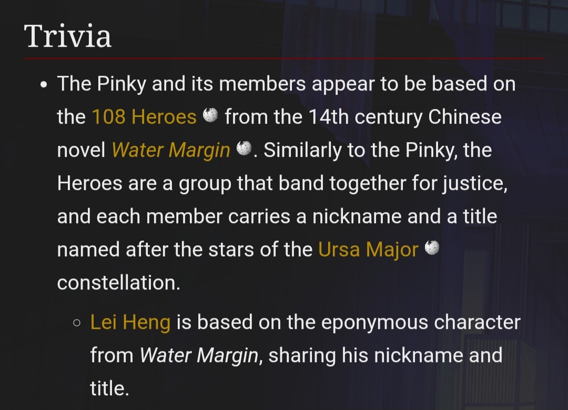
Task: Open the "Lei Heng" character link
Action: (x=130, y=322)
